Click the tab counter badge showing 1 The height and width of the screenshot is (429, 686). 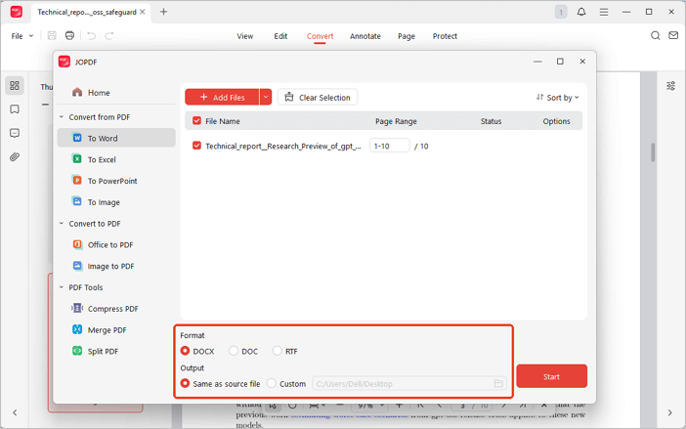click(561, 12)
